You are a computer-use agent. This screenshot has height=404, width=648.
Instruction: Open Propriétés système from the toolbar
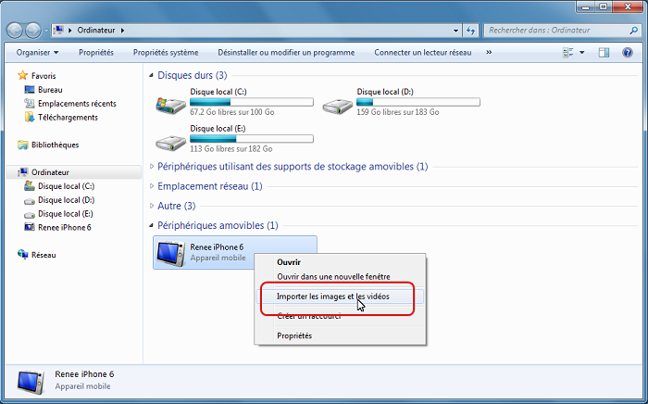(x=166, y=53)
